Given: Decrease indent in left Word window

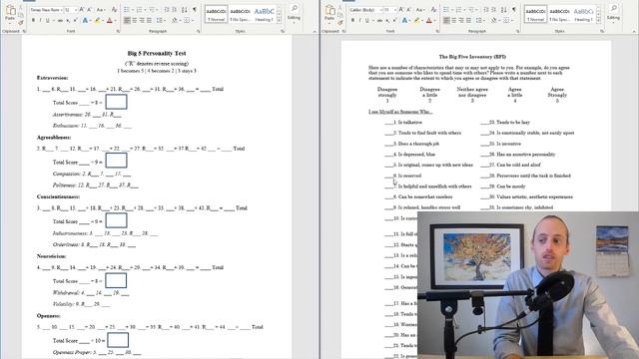Looking at the screenshot, I should 167,9.
